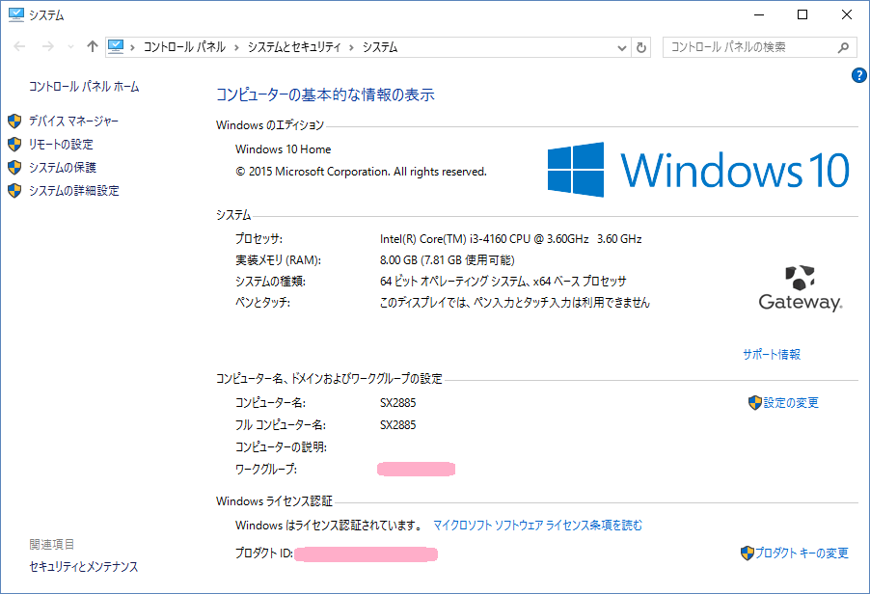Viewport: 870px width, 594px height.
Task: Click the computer icon in the address bar
Action: point(116,46)
